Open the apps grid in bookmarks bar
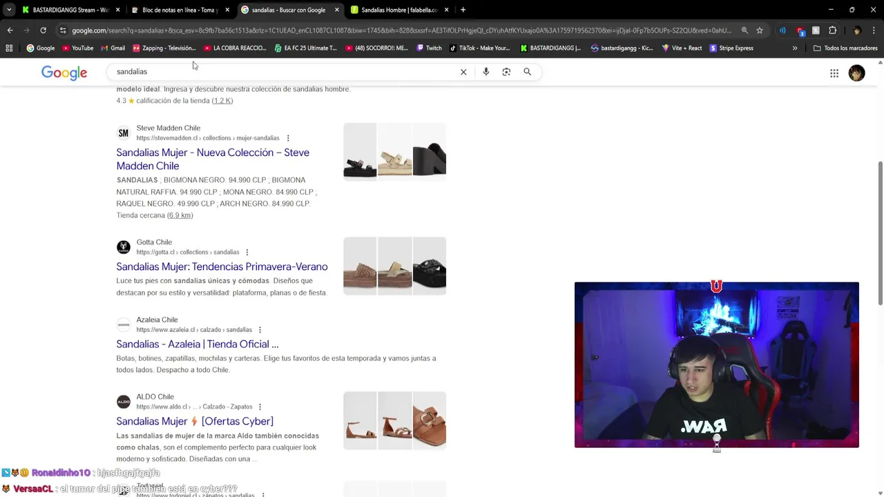 click(x=9, y=48)
